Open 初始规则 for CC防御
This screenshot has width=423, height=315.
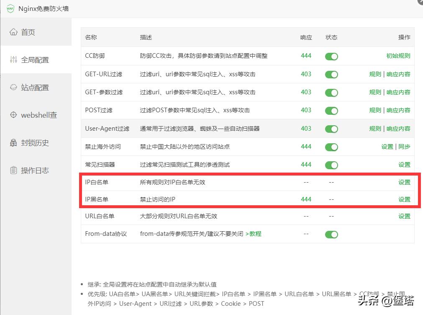pyautogui.click(x=398, y=56)
